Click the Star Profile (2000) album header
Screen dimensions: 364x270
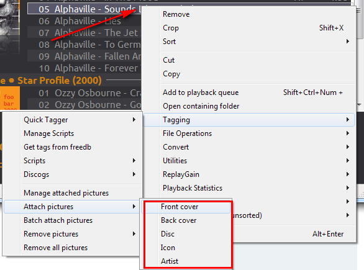point(60,81)
